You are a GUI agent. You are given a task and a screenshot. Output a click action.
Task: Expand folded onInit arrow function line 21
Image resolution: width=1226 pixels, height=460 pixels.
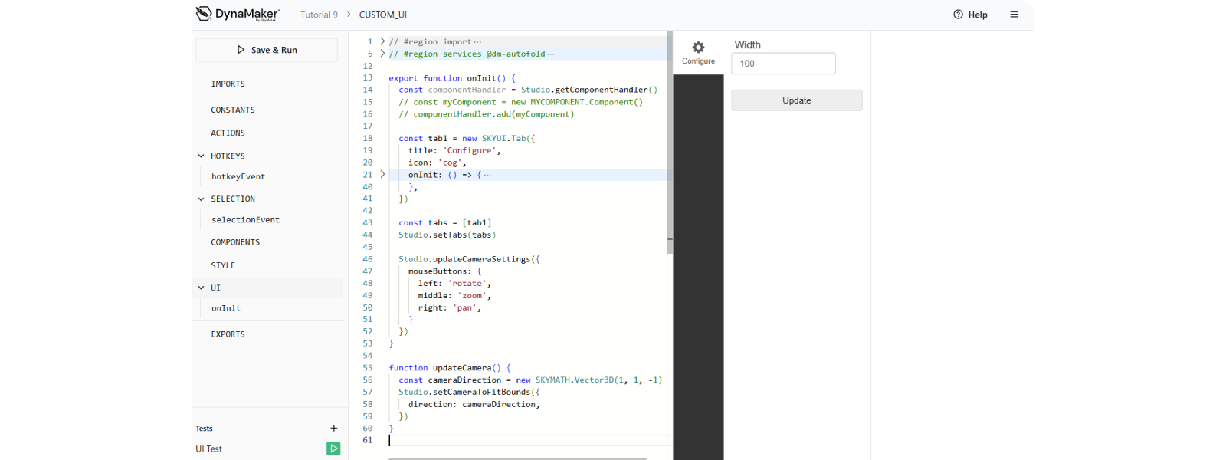[382, 175]
